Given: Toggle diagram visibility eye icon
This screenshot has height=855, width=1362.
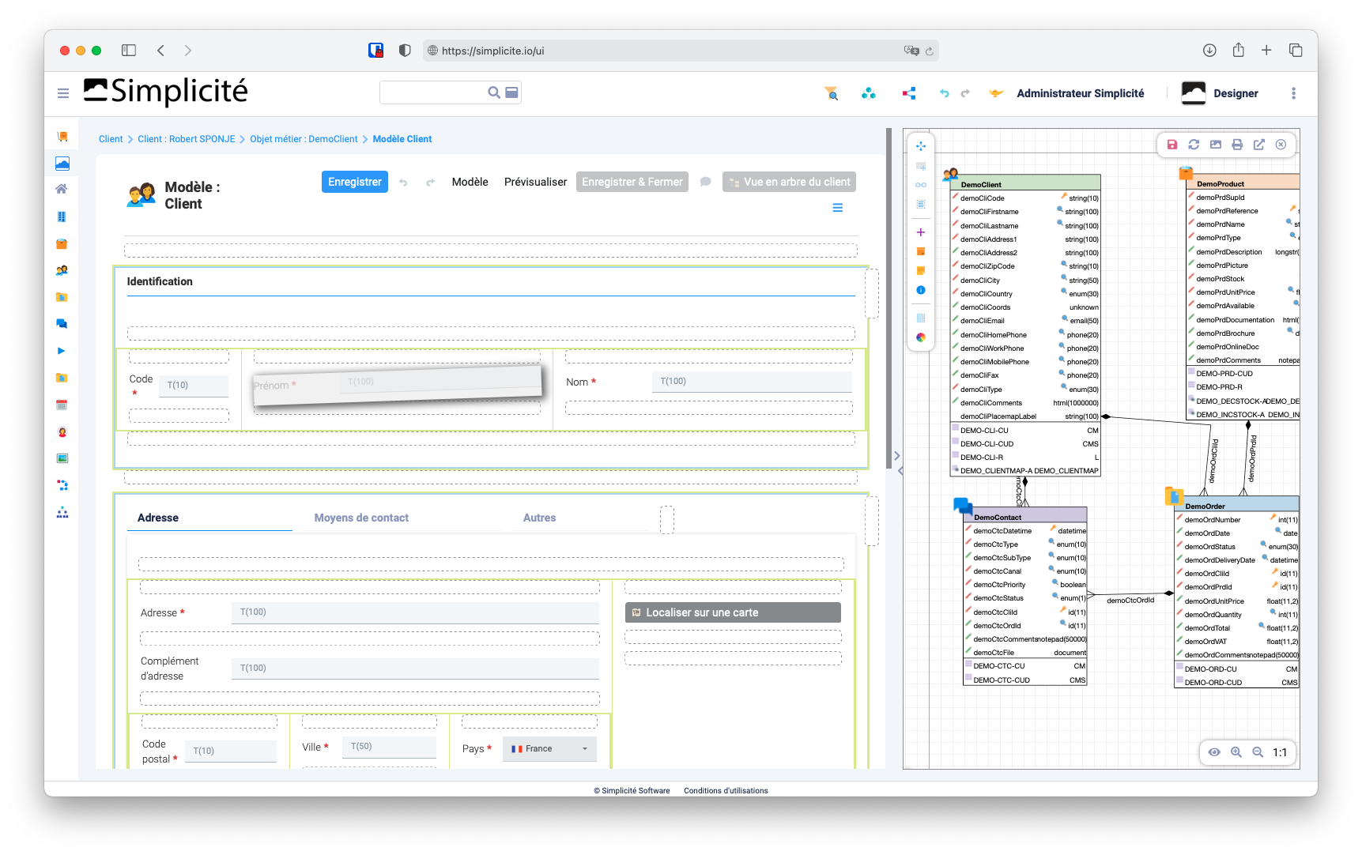Looking at the screenshot, I should pos(1214,752).
